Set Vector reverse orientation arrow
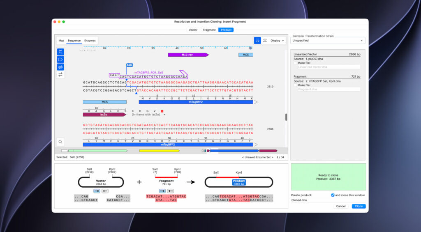 tap(105, 191)
